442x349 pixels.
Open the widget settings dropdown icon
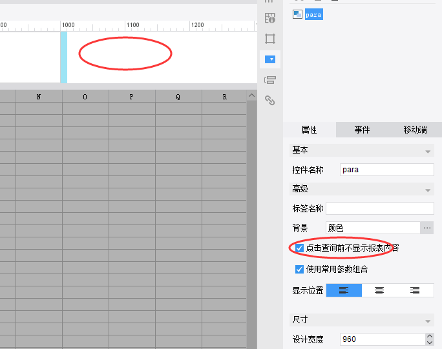coord(270,59)
